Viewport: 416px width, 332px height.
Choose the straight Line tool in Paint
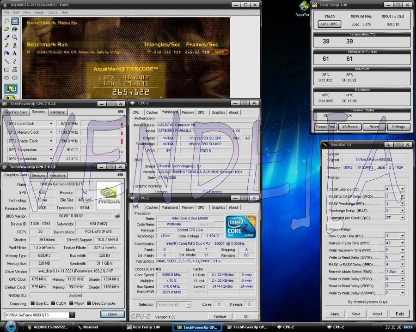click(x=7, y=61)
